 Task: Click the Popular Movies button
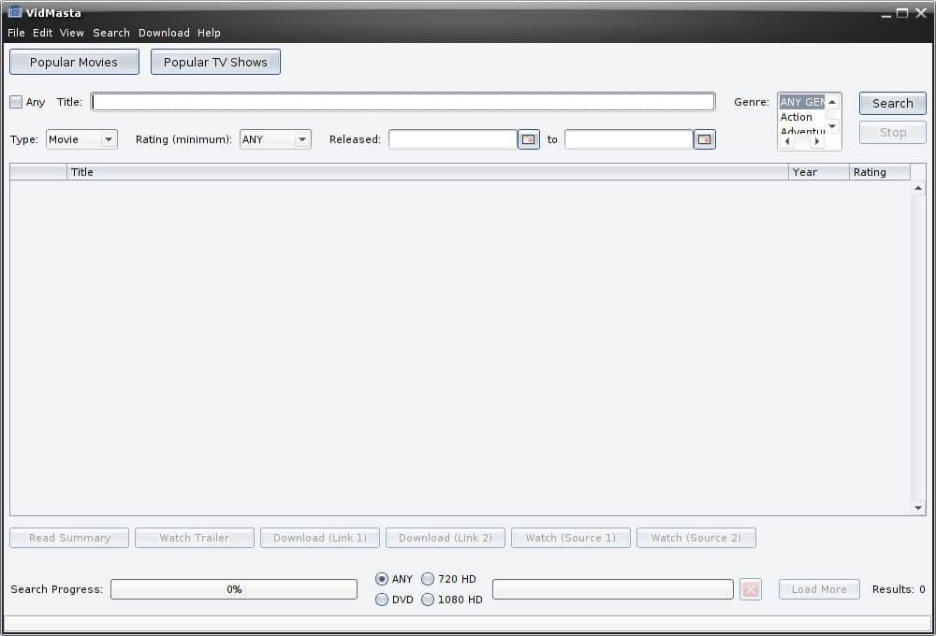(x=74, y=62)
